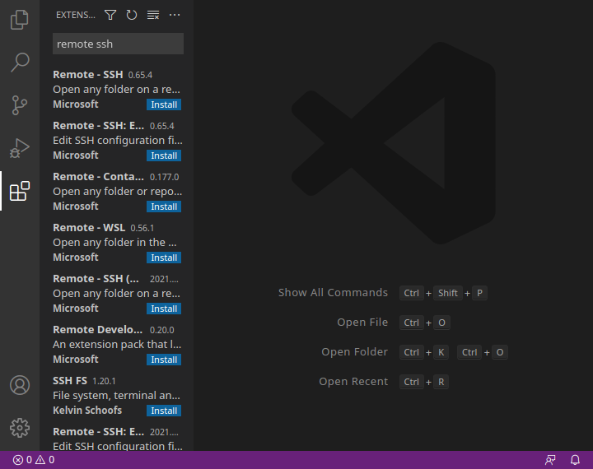Click the 'remote ssh' extensions search box
The width and height of the screenshot is (593, 469).
[118, 44]
